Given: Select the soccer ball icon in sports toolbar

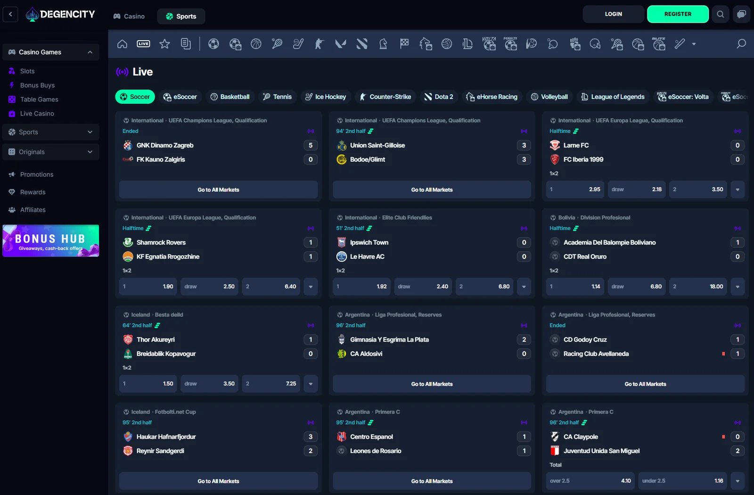Looking at the screenshot, I should pyautogui.click(x=213, y=44).
